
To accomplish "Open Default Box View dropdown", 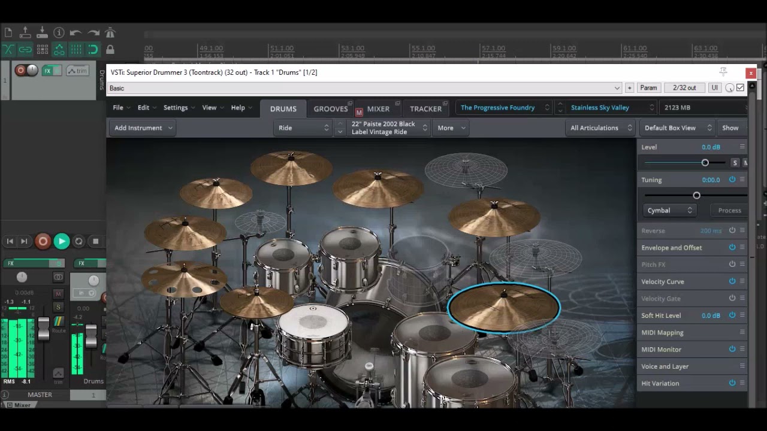I will (677, 128).
